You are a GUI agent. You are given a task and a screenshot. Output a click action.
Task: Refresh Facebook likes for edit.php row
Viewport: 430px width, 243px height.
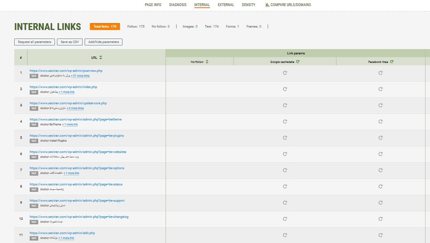tap(380, 235)
